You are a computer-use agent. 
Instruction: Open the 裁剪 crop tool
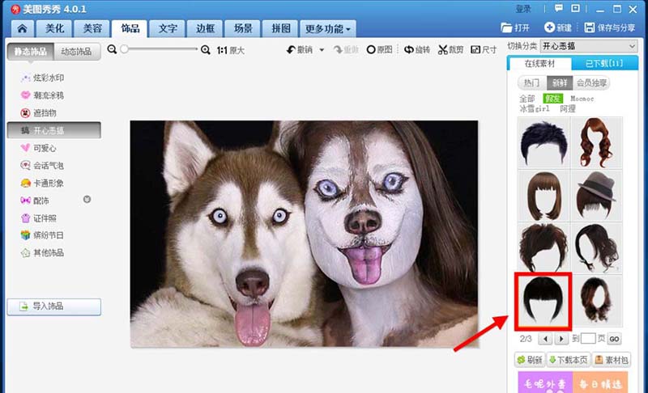tap(451, 49)
